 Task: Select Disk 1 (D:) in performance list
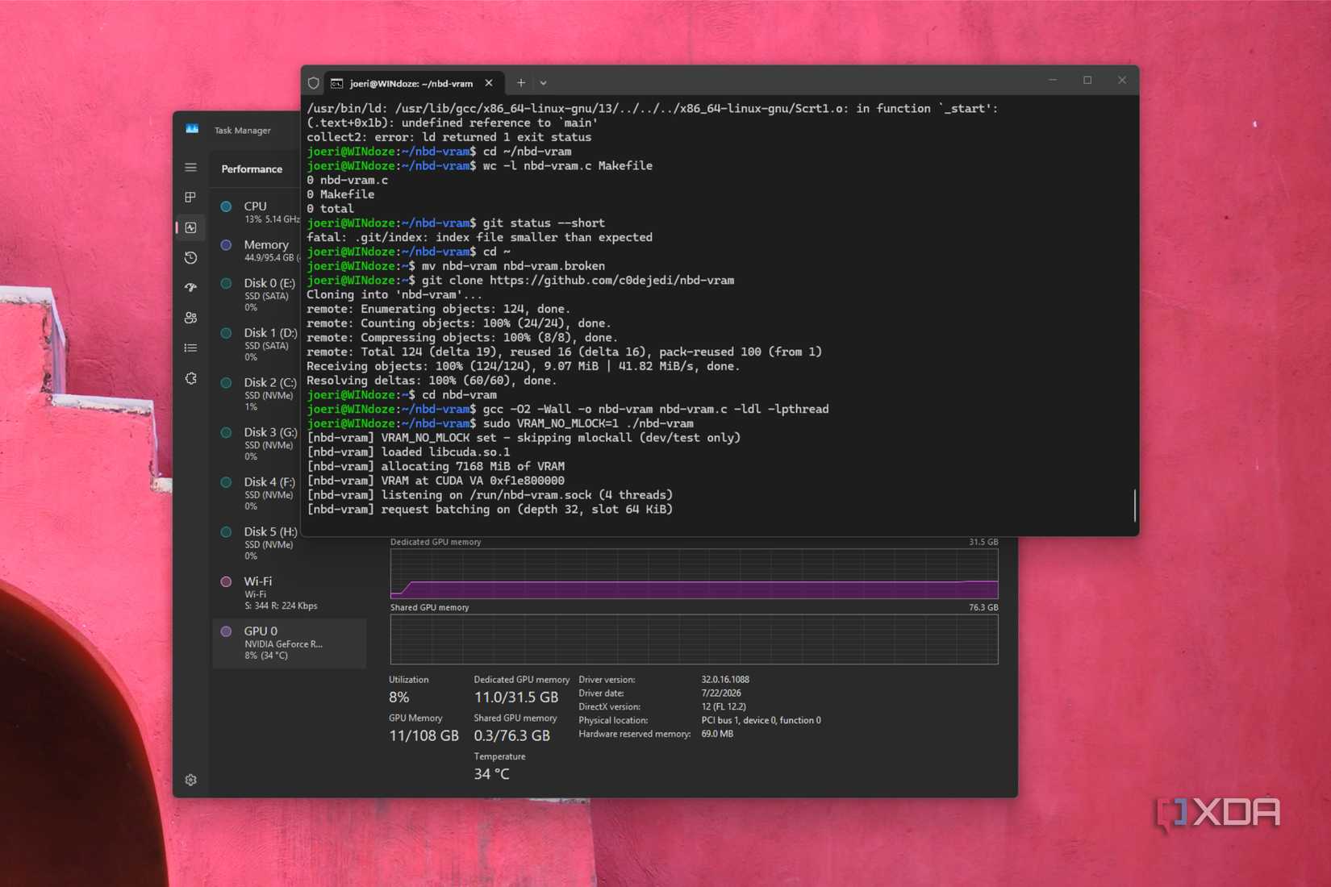coord(257,344)
